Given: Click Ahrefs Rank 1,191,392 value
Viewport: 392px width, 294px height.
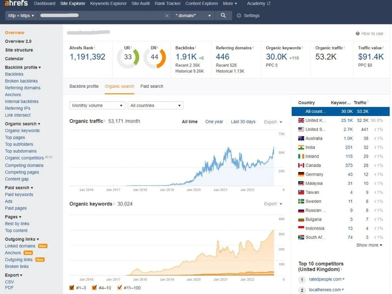Looking at the screenshot, I should click(87, 57).
